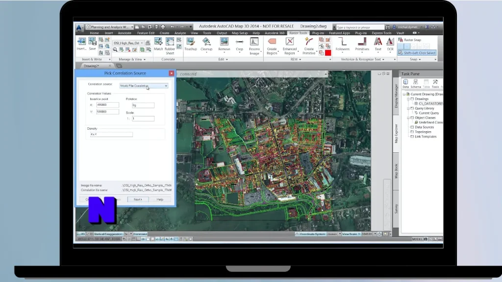
Task: Click the Density field showing 4 x 4
Action: point(111,135)
